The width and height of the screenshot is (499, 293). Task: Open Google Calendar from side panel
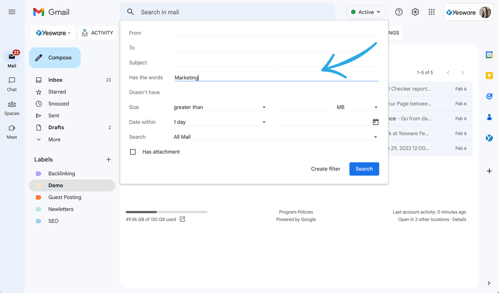coord(489,55)
